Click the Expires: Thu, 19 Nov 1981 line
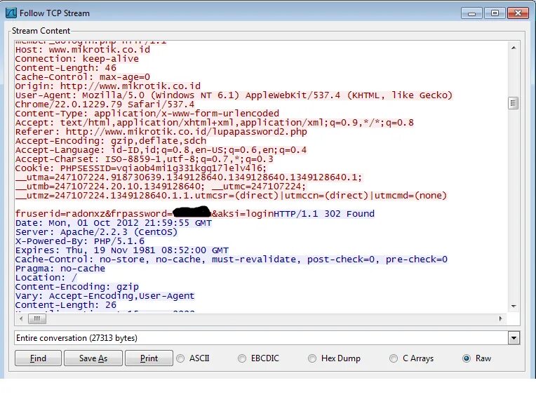Screen dimensions: 536x411 point(121,250)
